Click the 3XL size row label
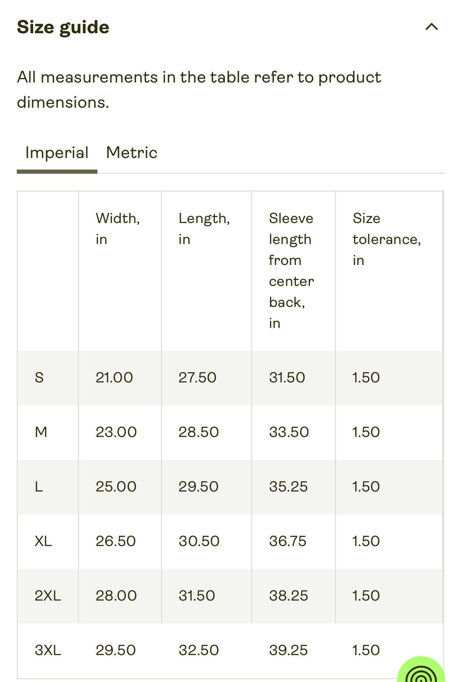This screenshot has width=461, height=682. pos(48,651)
